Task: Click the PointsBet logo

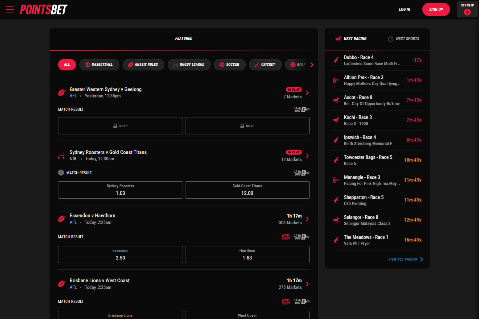Action: click(x=44, y=10)
